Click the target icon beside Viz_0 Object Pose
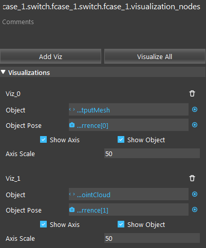This screenshot has height=248, width=206. (195, 125)
